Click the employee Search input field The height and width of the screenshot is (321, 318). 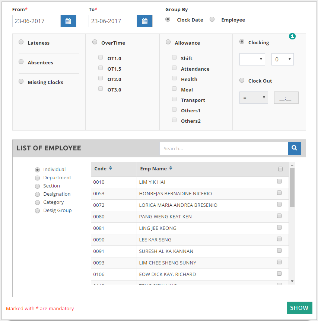(223, 148)
